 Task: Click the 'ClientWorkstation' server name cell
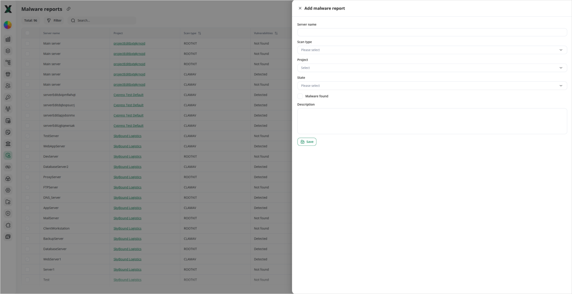[56, 228]
